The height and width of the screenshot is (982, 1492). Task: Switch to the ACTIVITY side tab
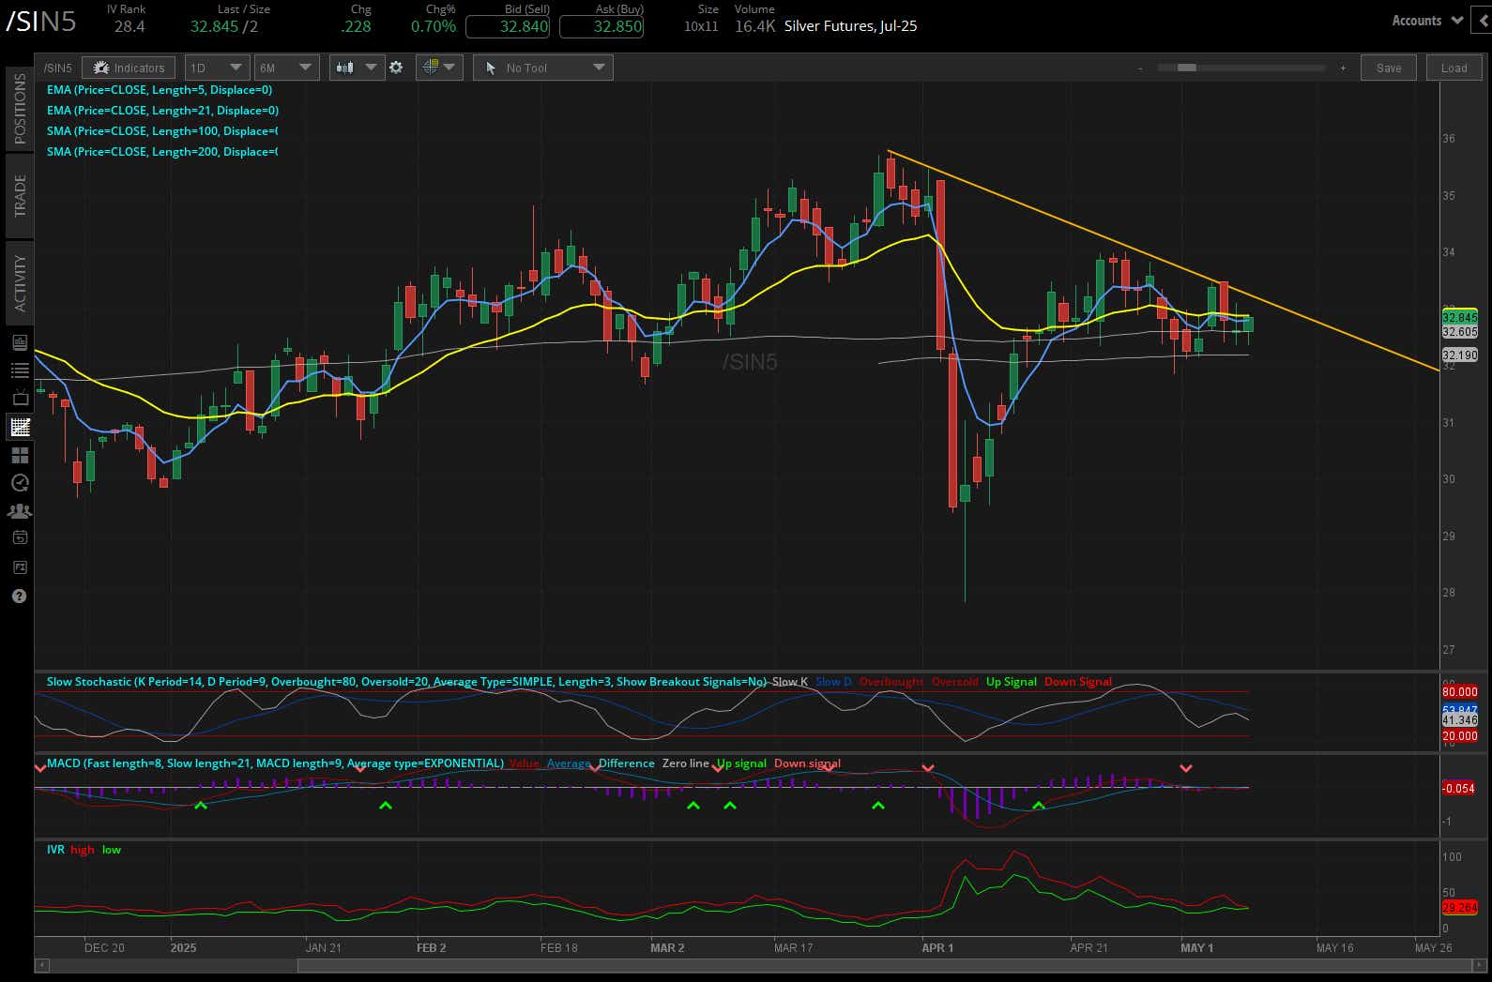20,282
